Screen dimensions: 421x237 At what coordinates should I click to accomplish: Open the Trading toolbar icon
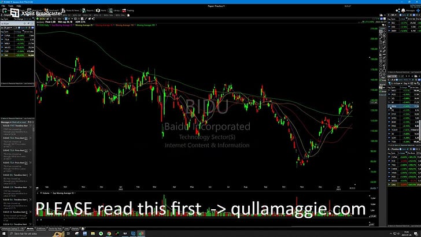coord(128,10)
